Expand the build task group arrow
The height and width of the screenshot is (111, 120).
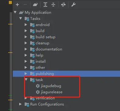click(x=26, y=31)
